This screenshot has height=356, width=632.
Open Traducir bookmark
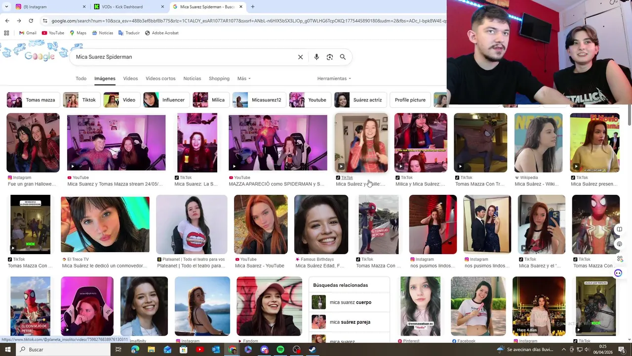click(x=129, y=33)
